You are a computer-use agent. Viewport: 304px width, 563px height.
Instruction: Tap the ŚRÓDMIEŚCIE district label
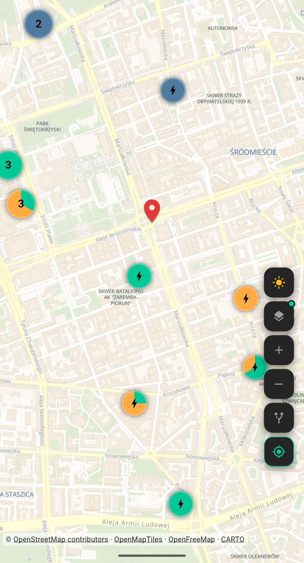[x=253, y=152]
